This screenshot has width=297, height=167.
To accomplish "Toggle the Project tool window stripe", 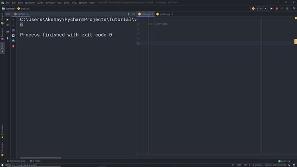I will coord(2,19).
